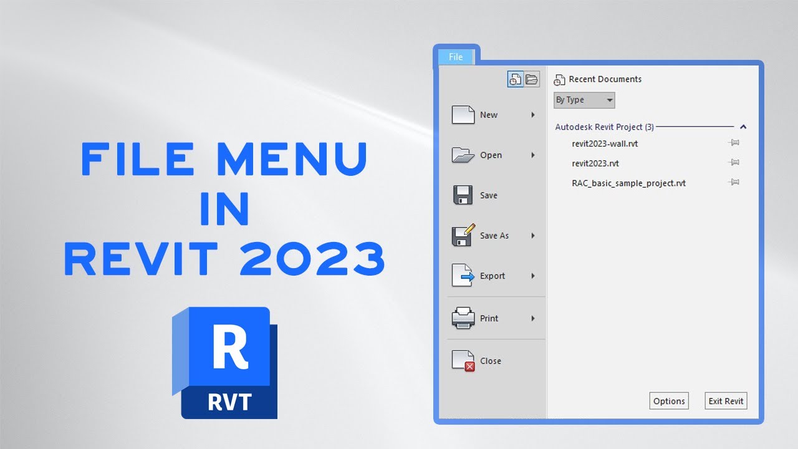Collapse the Autodesk Revit Project group

point(743,127)
